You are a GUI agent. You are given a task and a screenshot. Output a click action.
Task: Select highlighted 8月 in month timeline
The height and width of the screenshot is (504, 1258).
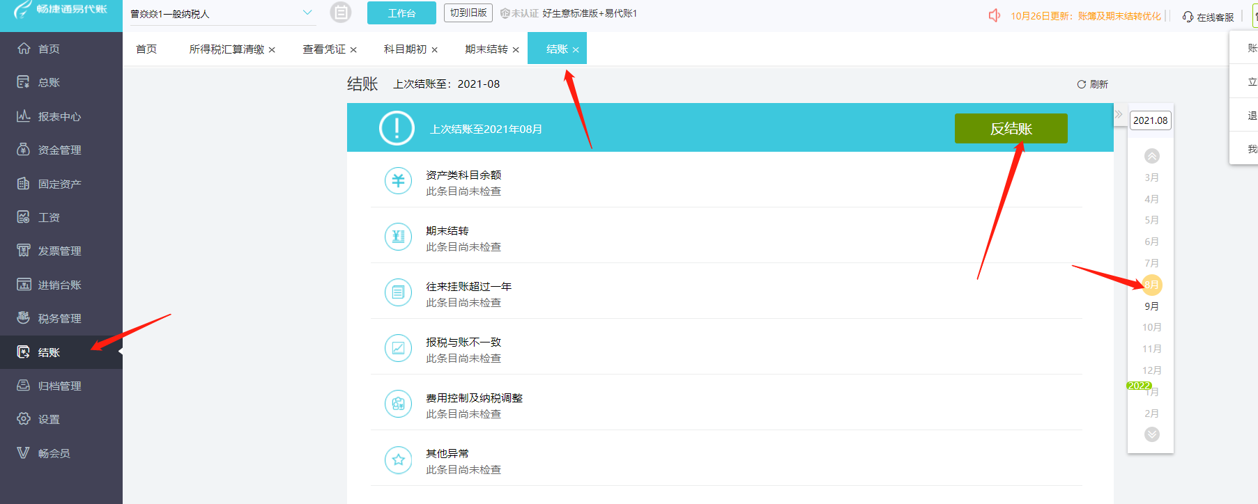pos(1152,285)
